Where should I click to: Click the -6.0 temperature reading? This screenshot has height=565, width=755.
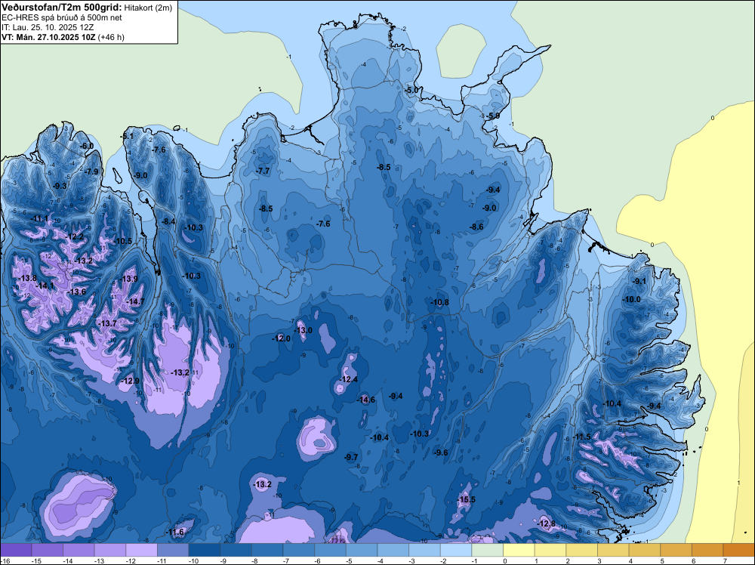point(87,146)
